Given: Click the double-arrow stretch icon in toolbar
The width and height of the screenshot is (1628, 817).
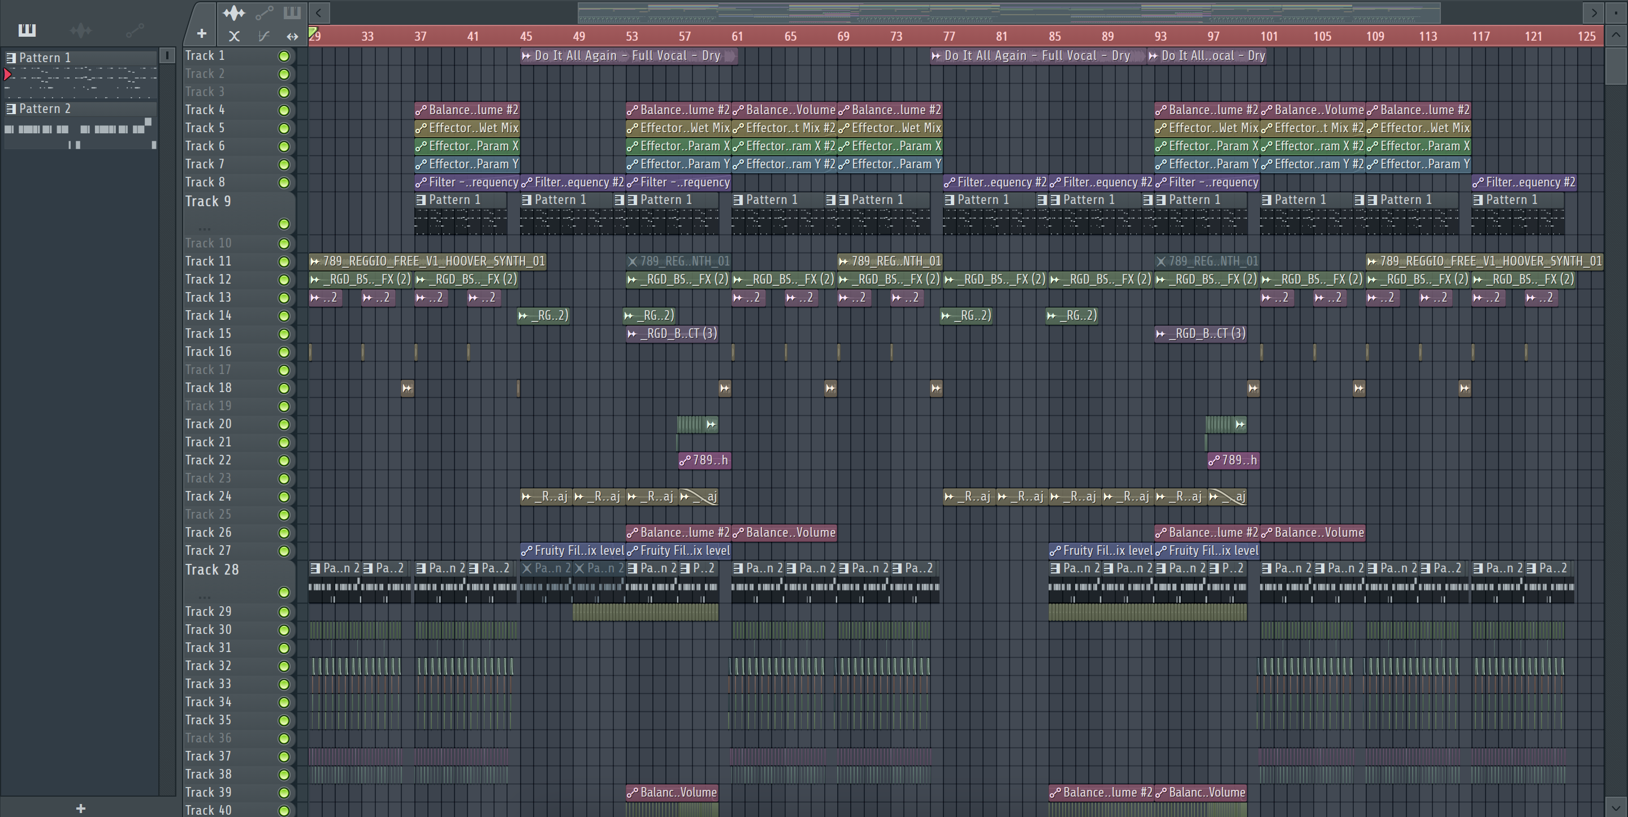Looking at the screenshot, I should tap(292, 37).
